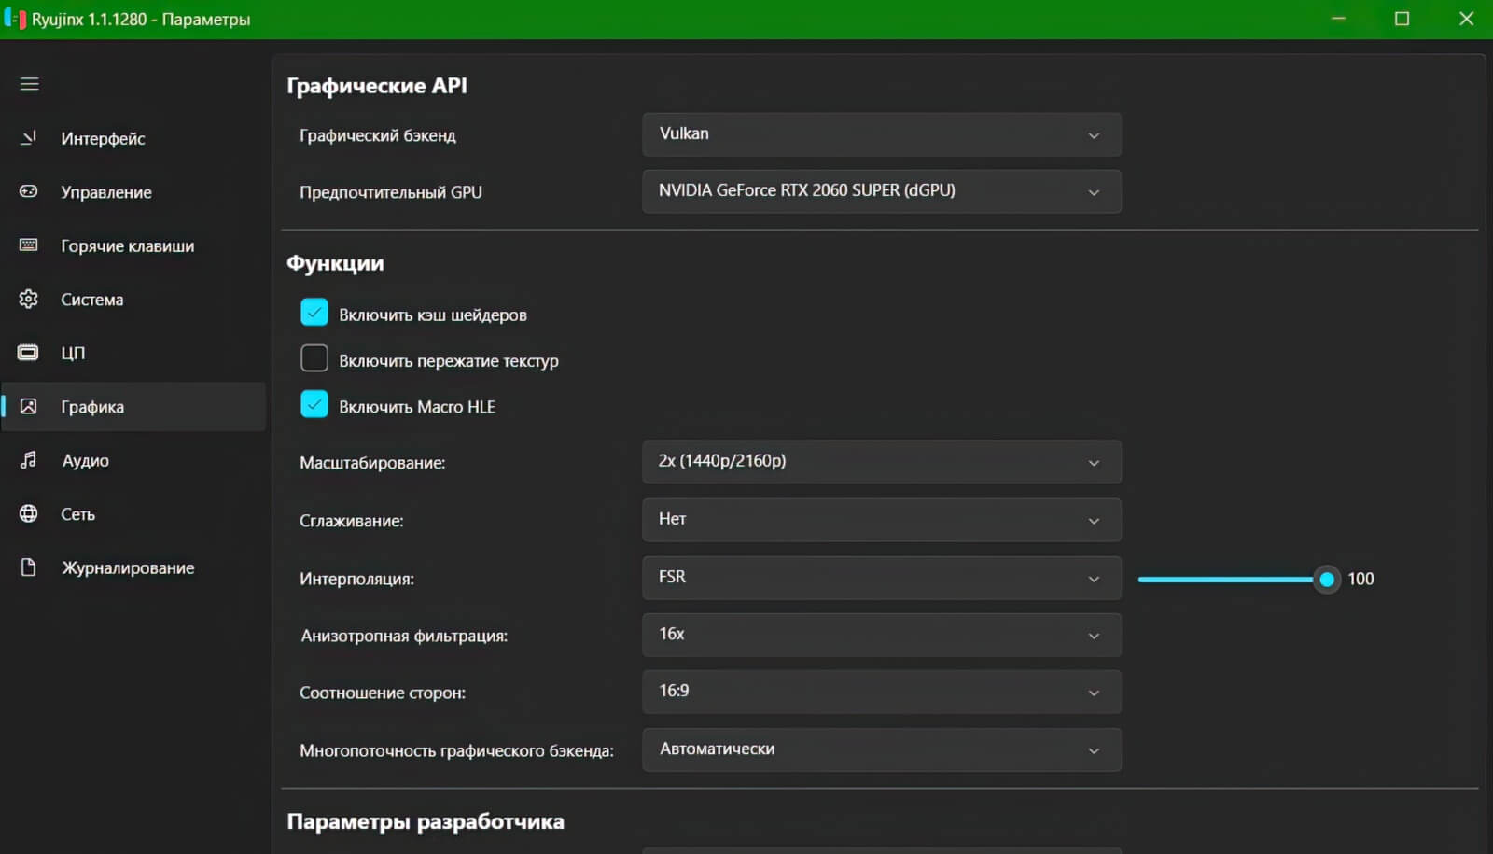Click the Графические API heading
The height and width of the screenshot is (854, 1493).
click(x=377, y=86)
